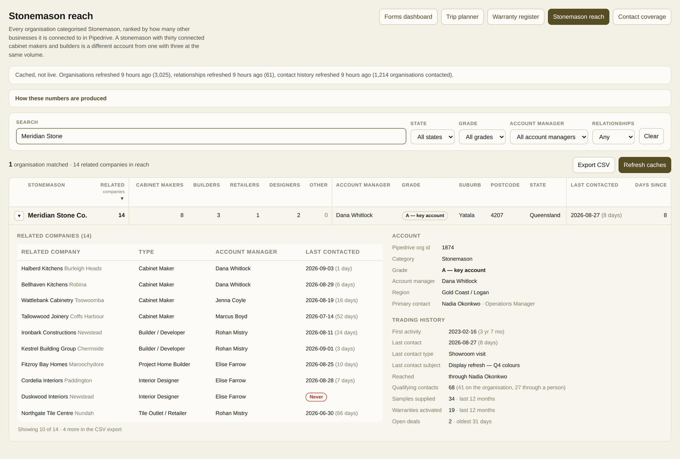Switch to Forms dashboard tab
680x459 pixels.
point(408,17)
